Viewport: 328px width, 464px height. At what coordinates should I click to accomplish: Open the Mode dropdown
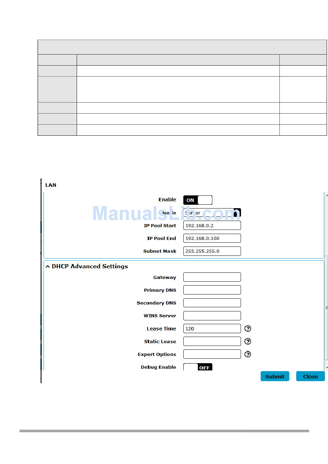pyautogui.click(x=212, y=213)
